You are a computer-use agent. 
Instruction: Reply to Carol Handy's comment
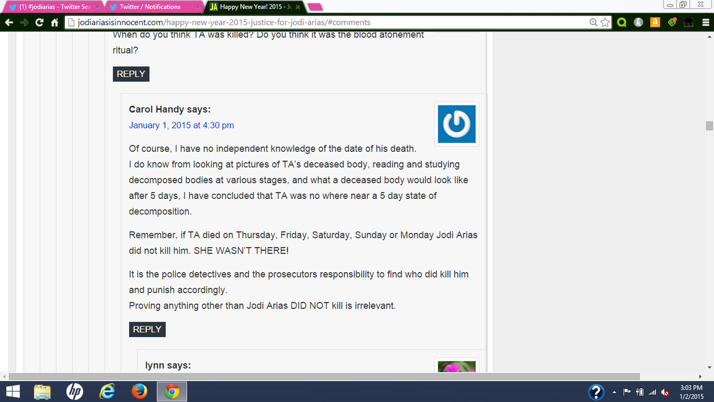[147, 329]
